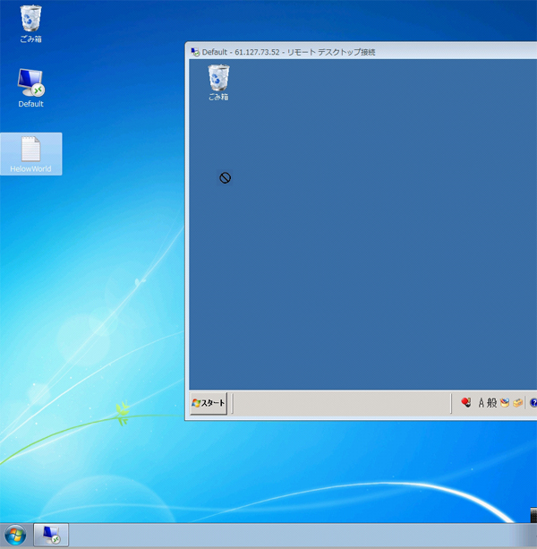
Task: Click the Remote Desktop taskbar button
Action: (51, 535)
